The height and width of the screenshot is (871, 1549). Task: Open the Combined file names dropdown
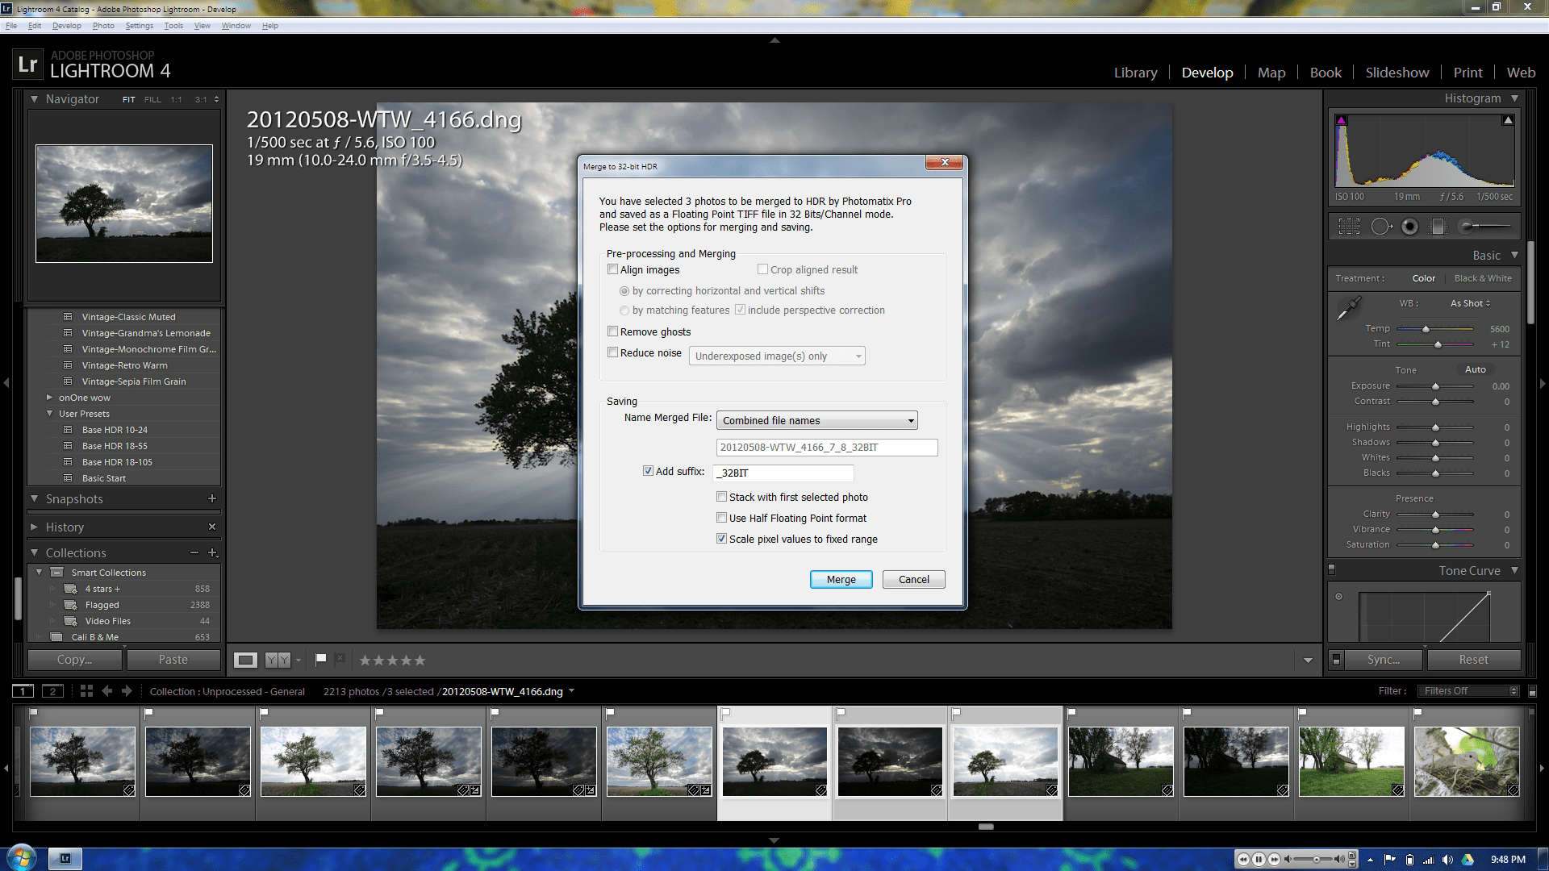point(816,421)
